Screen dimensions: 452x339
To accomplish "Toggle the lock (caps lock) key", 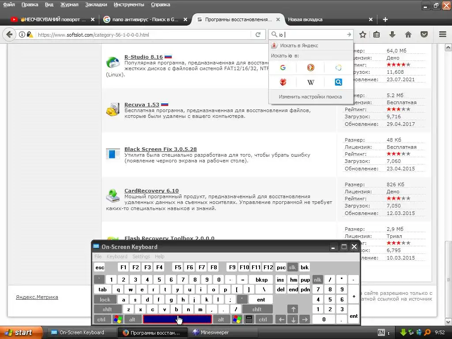I will (105, 300).
